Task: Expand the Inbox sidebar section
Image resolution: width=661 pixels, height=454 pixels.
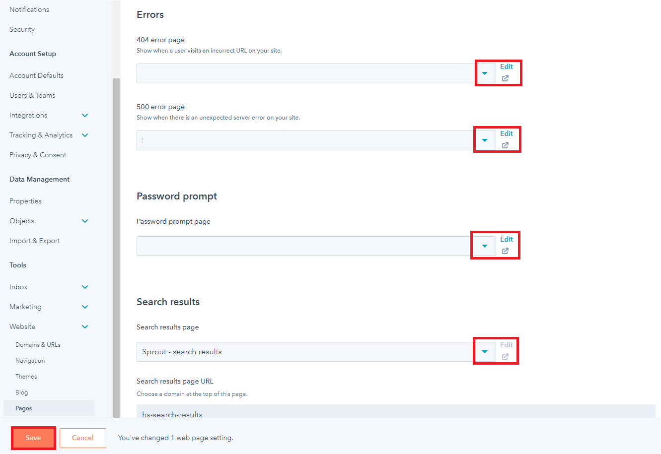Action: coord(85,287)
